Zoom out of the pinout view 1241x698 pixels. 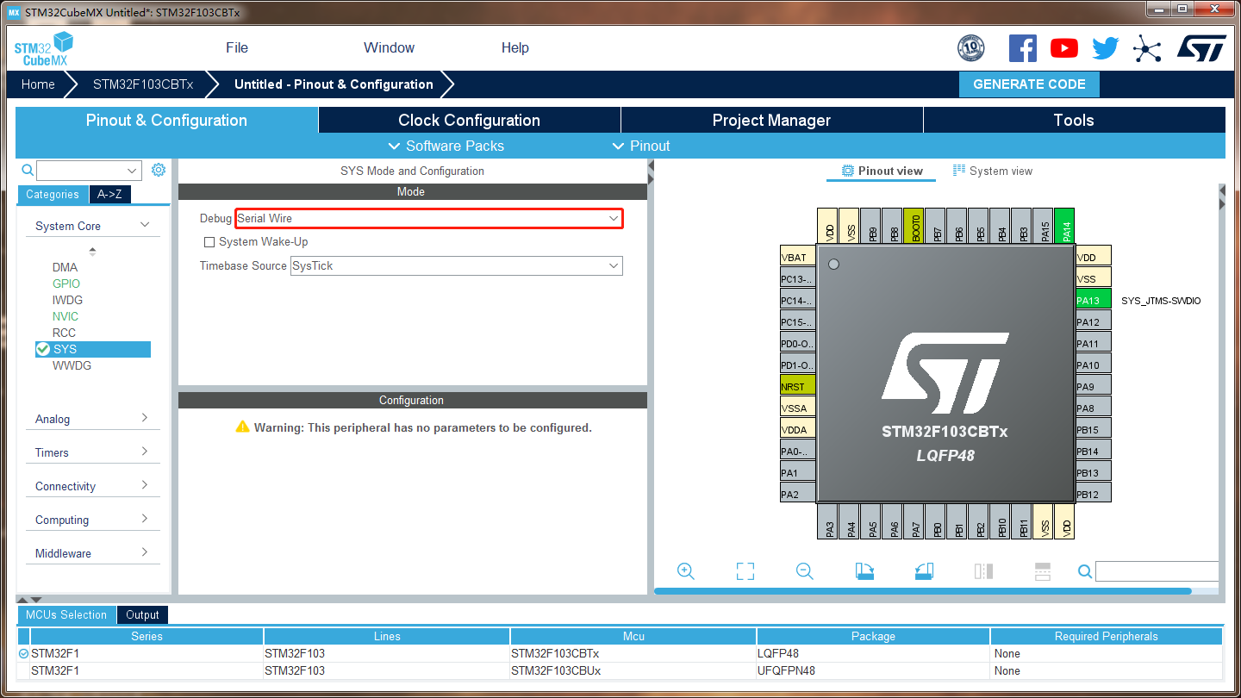pos(805,571)
